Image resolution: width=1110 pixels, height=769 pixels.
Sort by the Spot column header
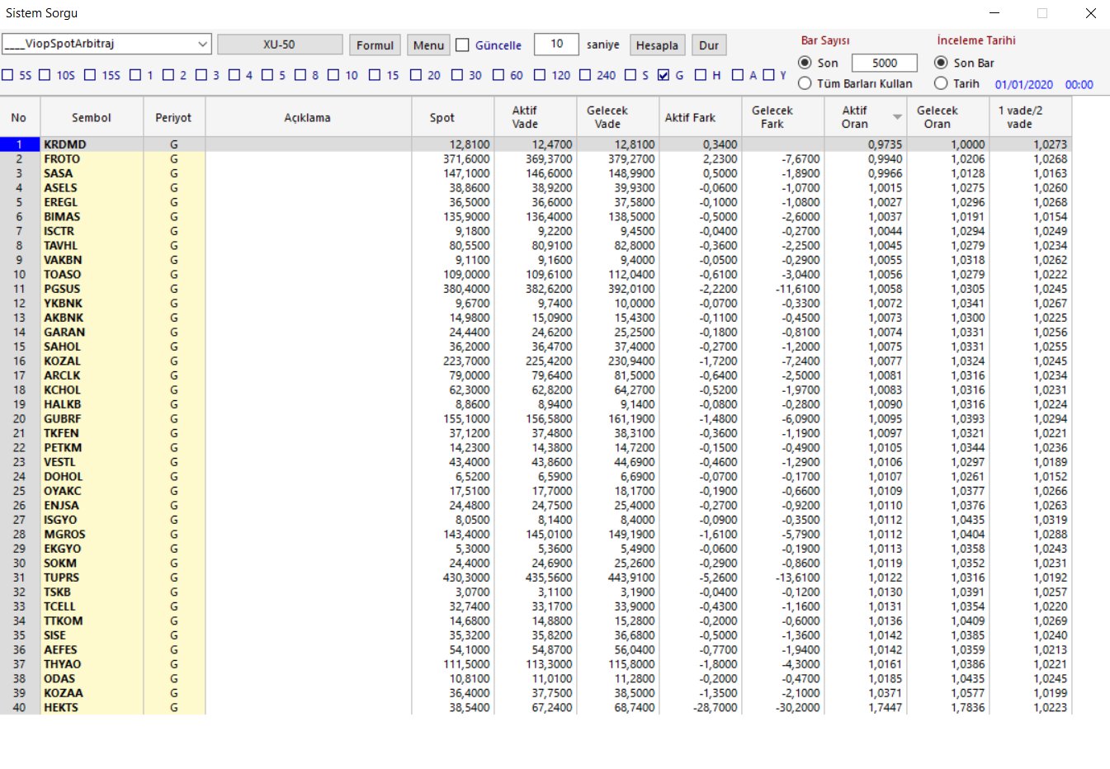point(452,117)
